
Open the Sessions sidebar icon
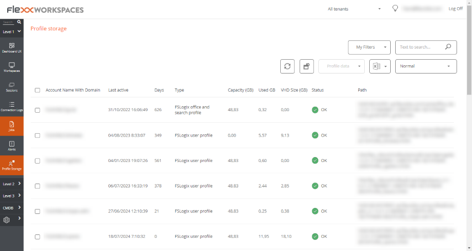pyautogui.click(x=12, y=87)
